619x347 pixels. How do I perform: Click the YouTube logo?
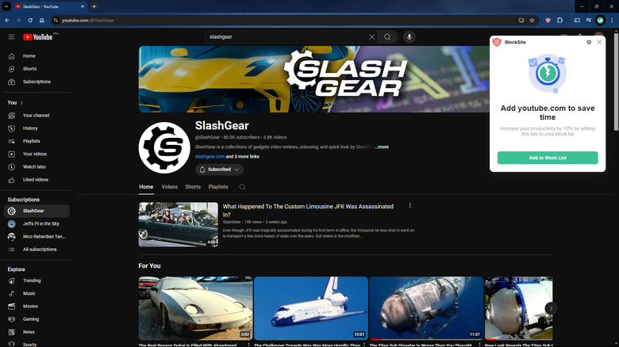click(x=37, y=36)
